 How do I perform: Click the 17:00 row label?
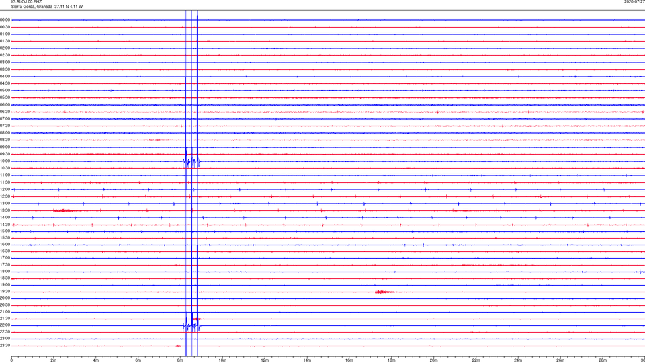click(x=5, y=258)
